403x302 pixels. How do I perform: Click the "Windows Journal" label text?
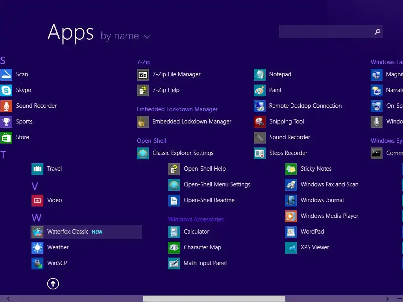click(x=322, y=200)
